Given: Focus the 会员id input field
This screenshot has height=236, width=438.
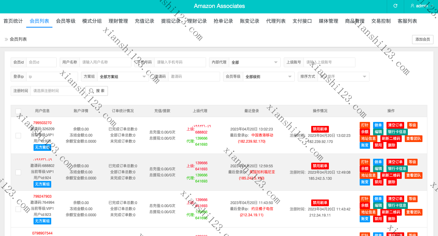Looking at the screenshot, I should (x=41, y=62).
